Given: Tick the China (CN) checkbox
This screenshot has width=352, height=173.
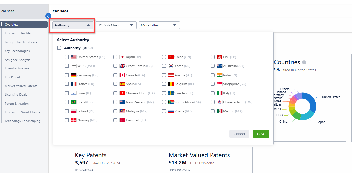Looking at the screenshot, I should [164, 57].
